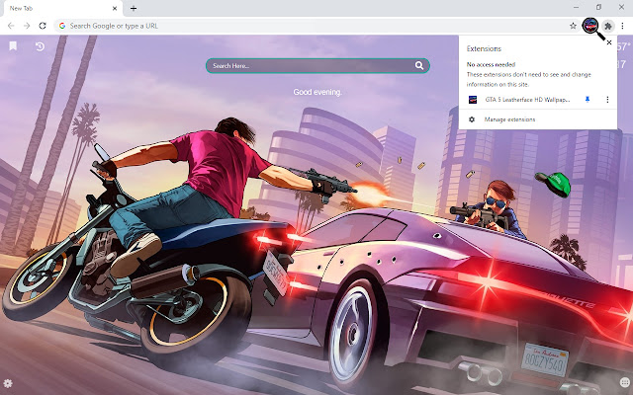Unpin the GTA 5 Leatherface extension

588,100
